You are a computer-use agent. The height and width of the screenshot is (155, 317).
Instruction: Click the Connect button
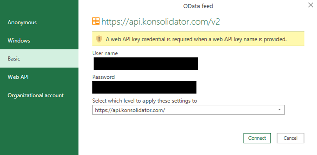coord(257,138)
